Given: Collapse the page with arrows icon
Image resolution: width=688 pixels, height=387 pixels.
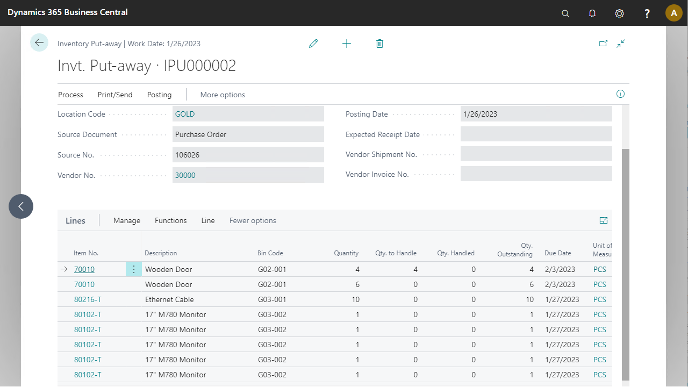Looking at the screenshot, I should point(621,44).
